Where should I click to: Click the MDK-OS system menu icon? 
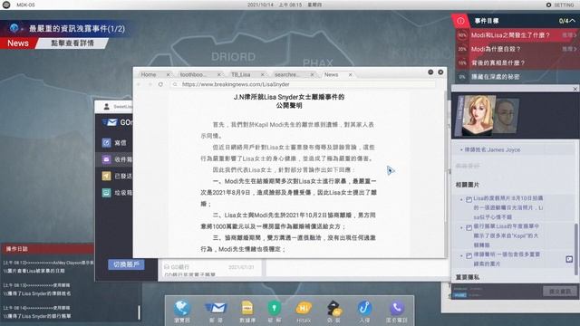click(x=6, y=5)
